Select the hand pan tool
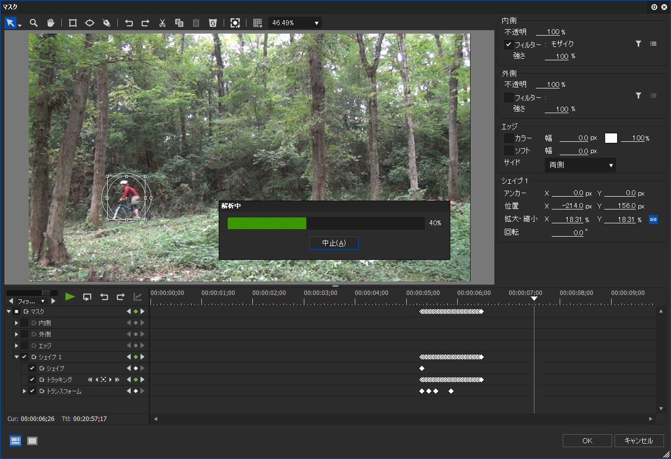This screenshot has width=671, height=459. point(50,23)
